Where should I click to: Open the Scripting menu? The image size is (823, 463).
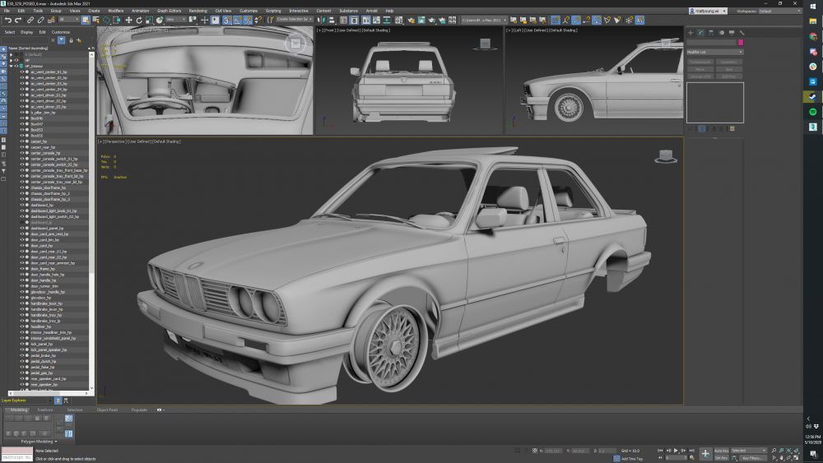273,11
